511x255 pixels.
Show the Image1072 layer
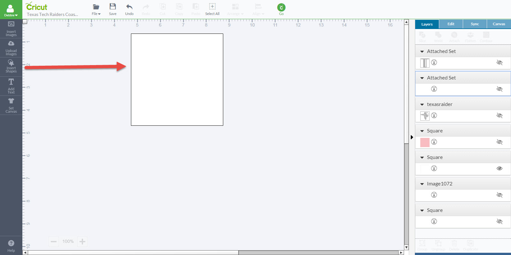500,195
